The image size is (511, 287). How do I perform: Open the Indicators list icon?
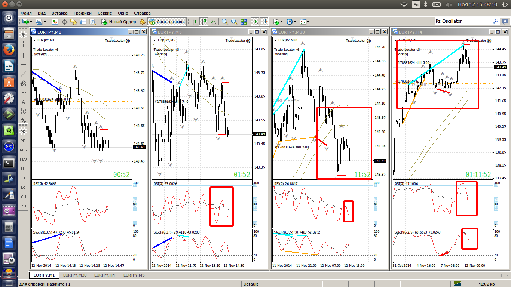[x=276, y=22]
